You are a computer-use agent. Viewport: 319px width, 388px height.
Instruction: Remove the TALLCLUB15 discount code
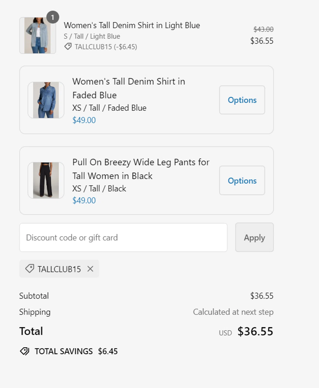tap(90, 269)
